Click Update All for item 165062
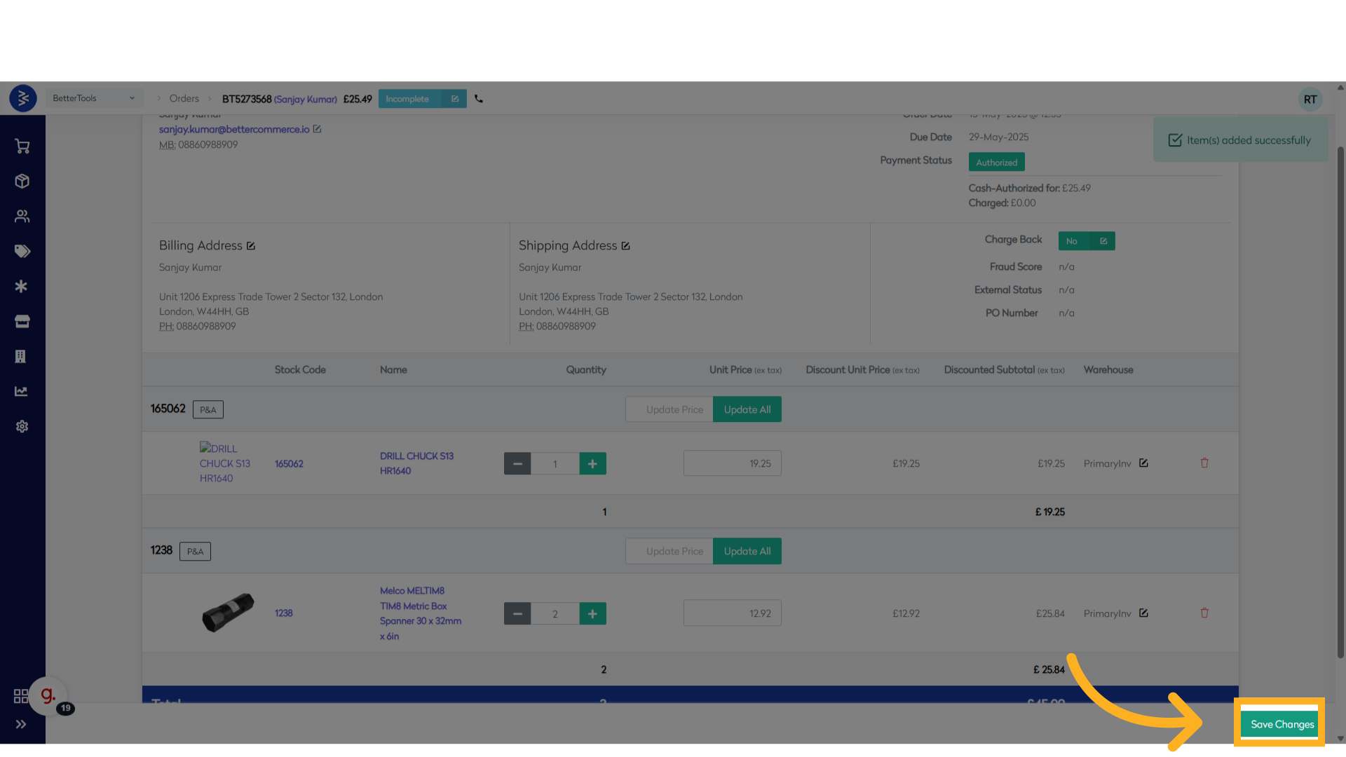This screenshot has width=1346, height=757. click(747, 410)
